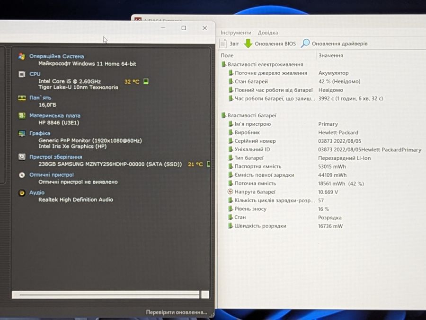Click icon beside Ємність повної зарядки row

[231, 174]
